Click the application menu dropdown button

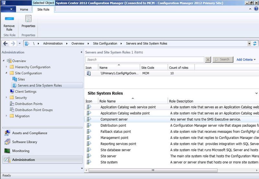(x=8, y=9)
